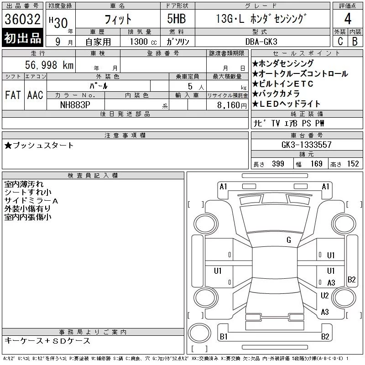
Task: Select mileage 56,998 km
Action: coord(49,65)
